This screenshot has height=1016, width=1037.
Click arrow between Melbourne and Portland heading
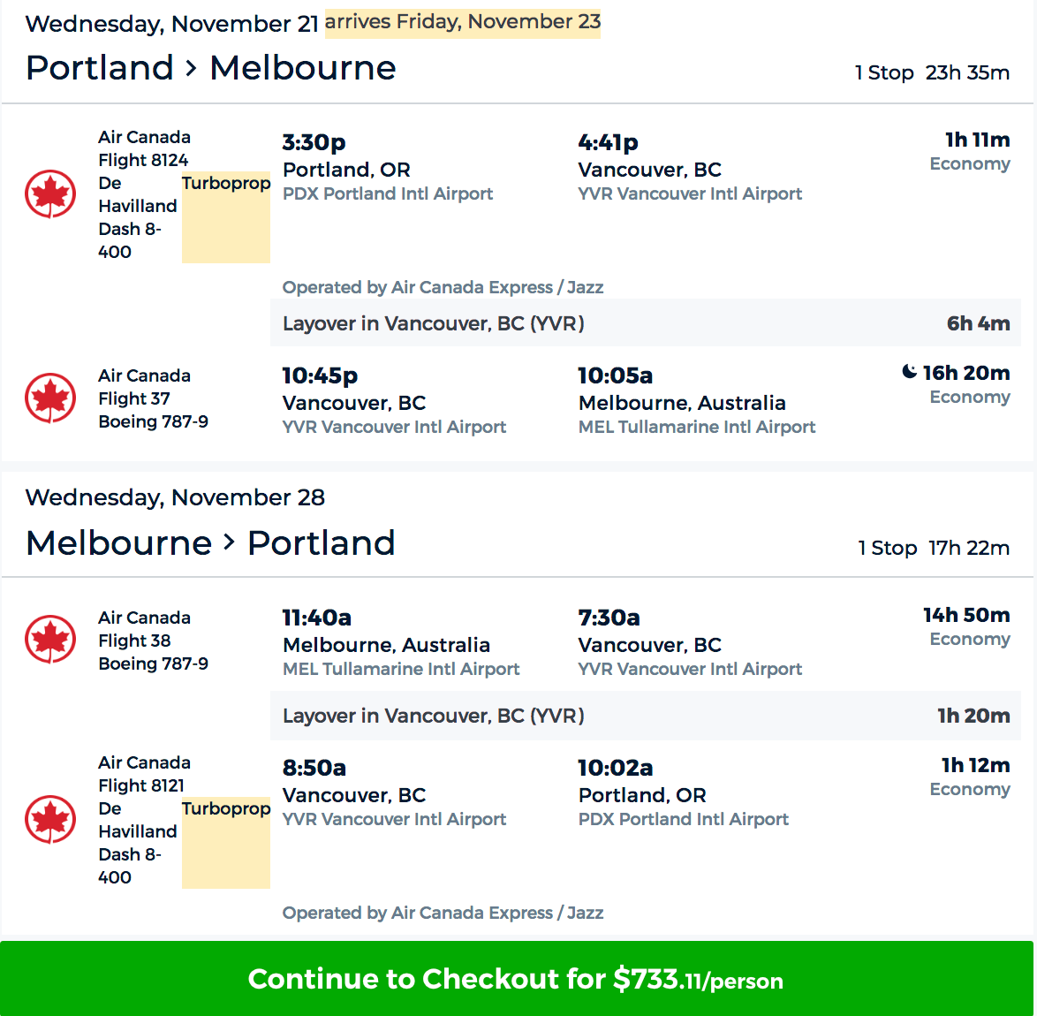coord(229,542)
